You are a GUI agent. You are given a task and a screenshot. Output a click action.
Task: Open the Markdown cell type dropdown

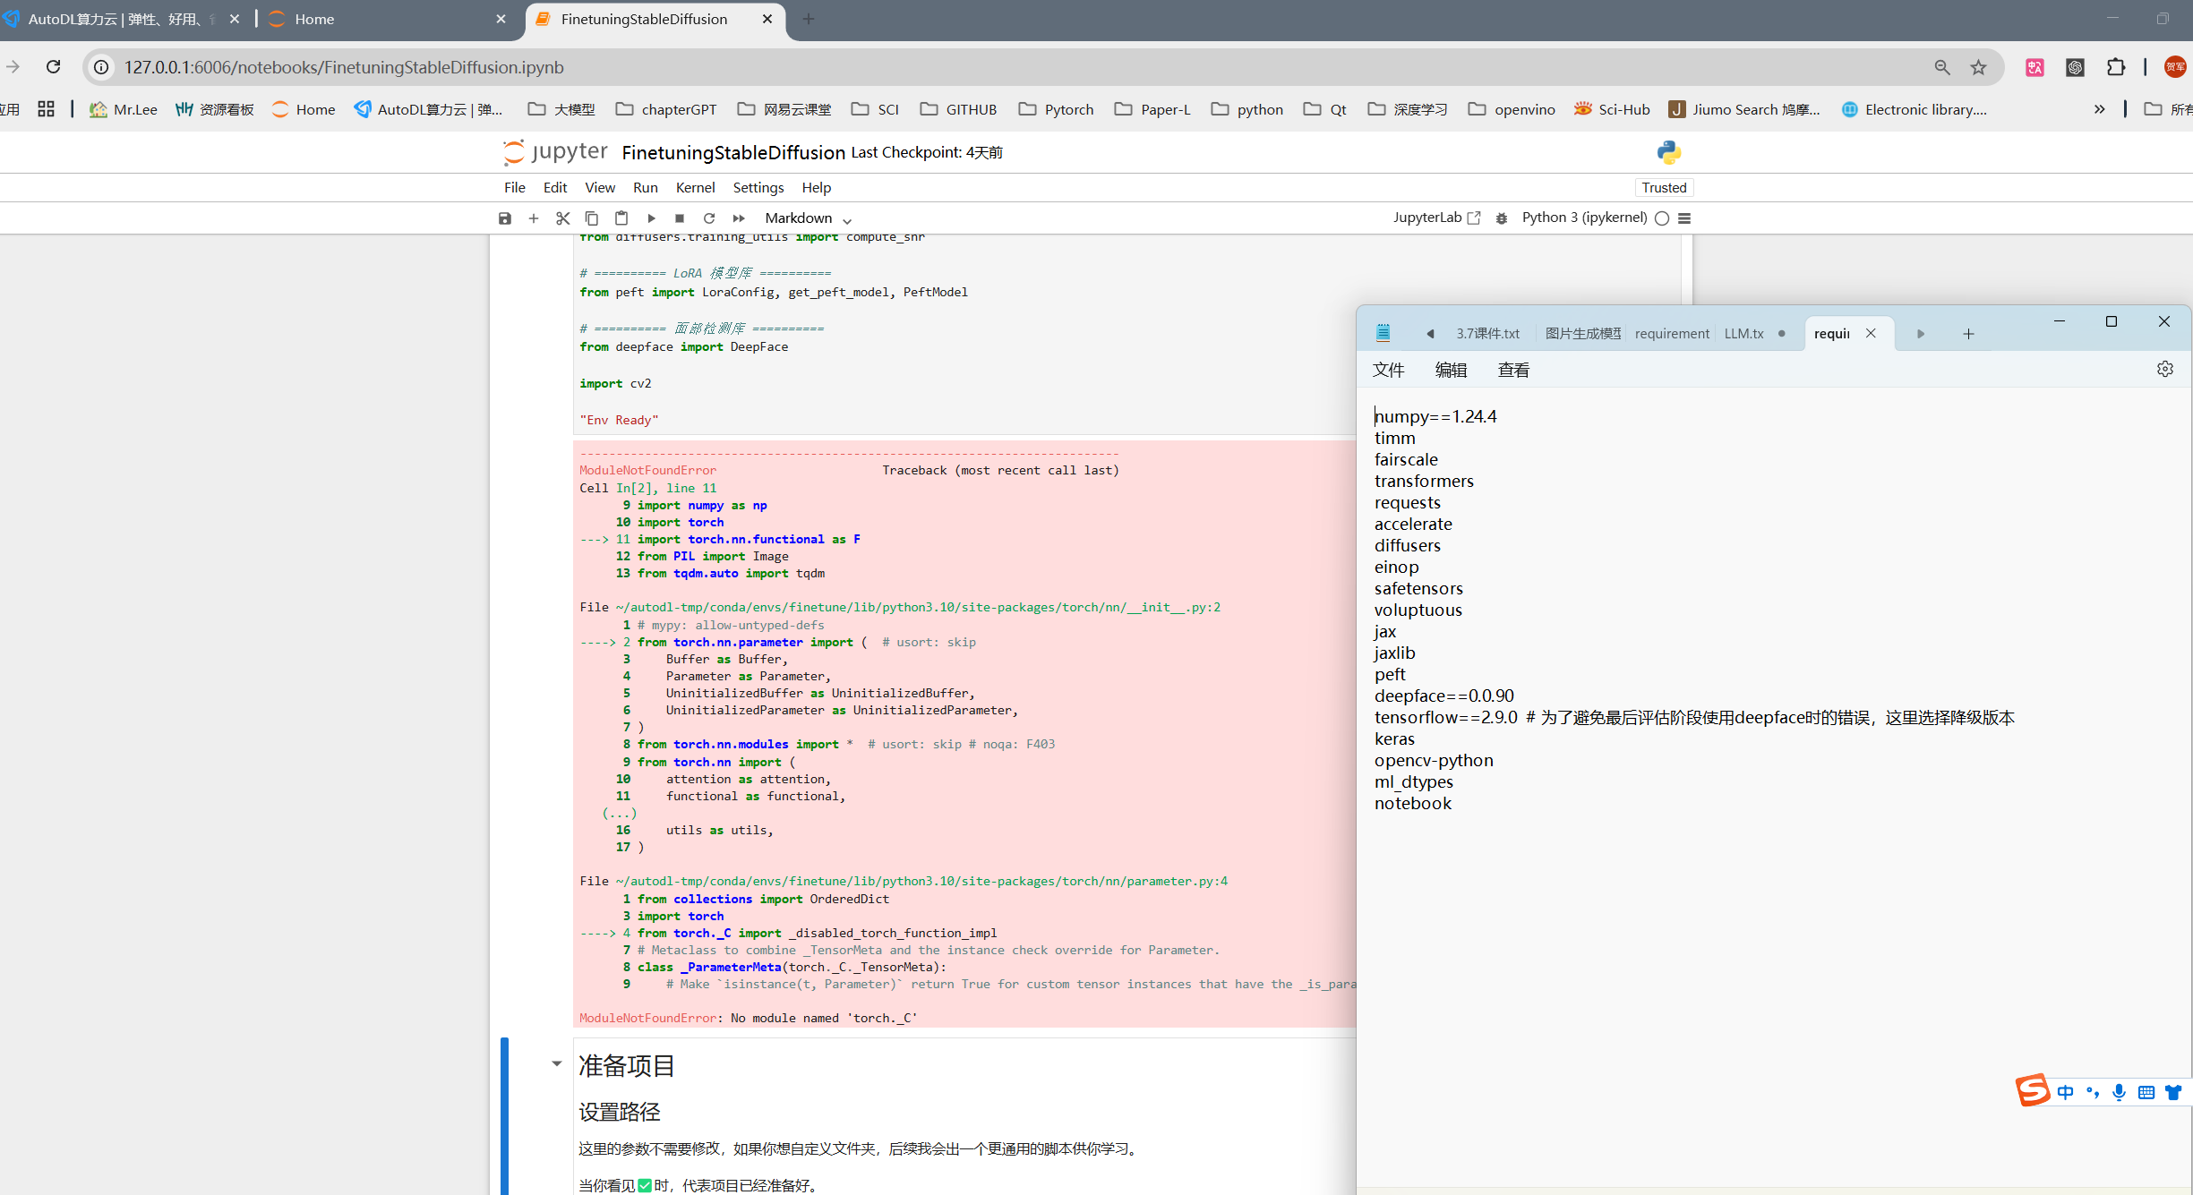coord(807,218)
